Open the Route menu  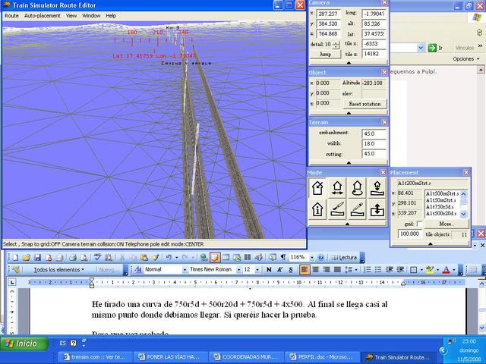pos(11,15)
